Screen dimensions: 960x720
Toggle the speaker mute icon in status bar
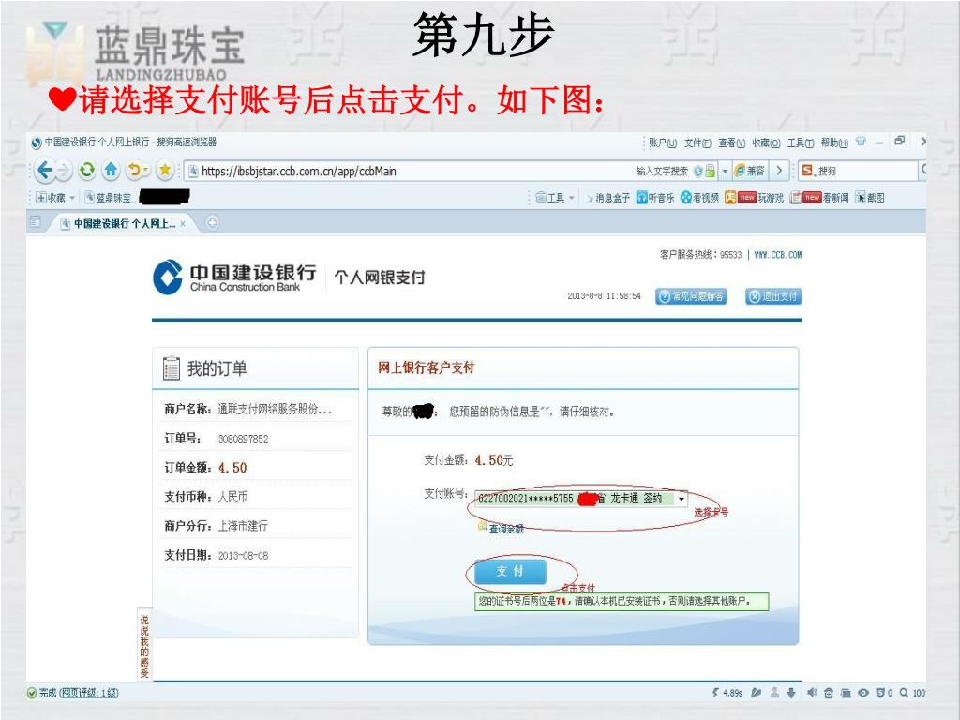pyautogui.click(x=812, y=693)
